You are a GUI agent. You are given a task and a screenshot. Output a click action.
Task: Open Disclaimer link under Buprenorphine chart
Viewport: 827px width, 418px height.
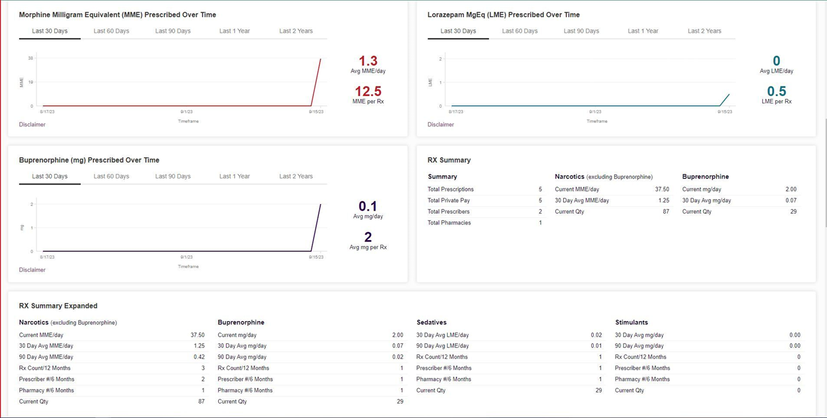pyautogui.click(x=32, y=270)
